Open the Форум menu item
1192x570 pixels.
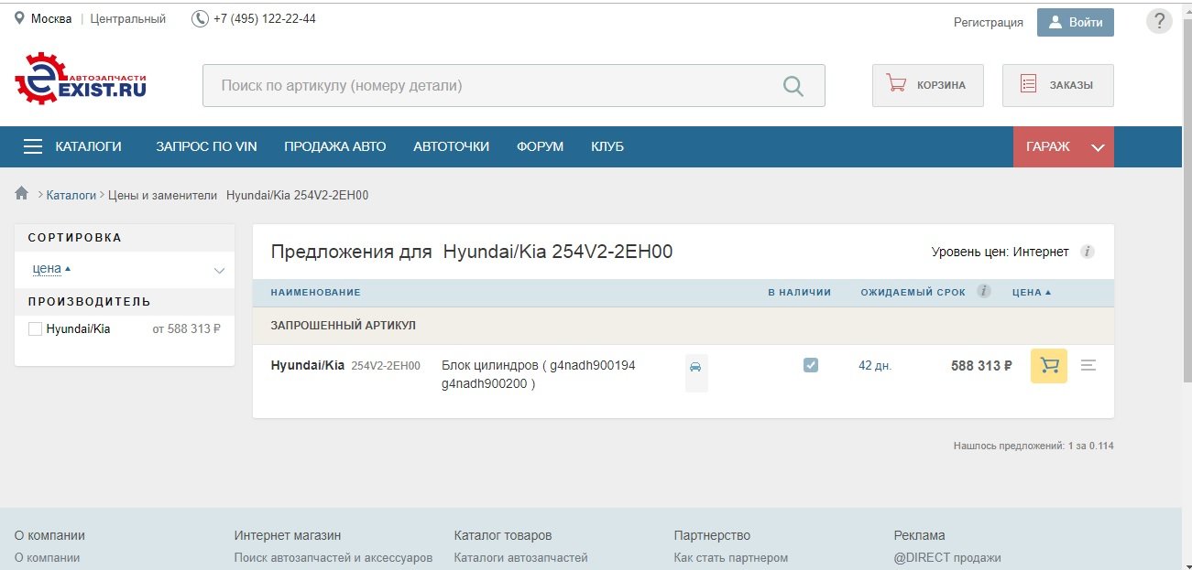(540, 146)
